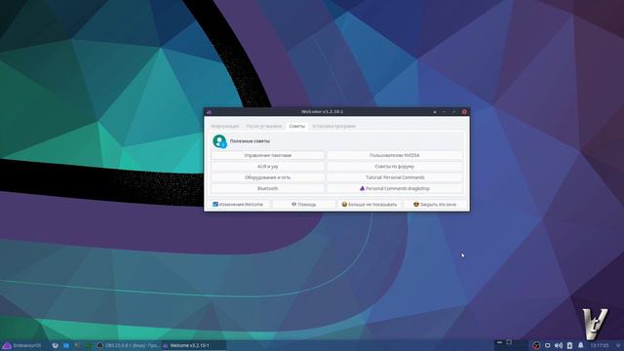Screen dimensions: 624x351
Task: Click the Изменения Welcome button
Action: (238, 205)
